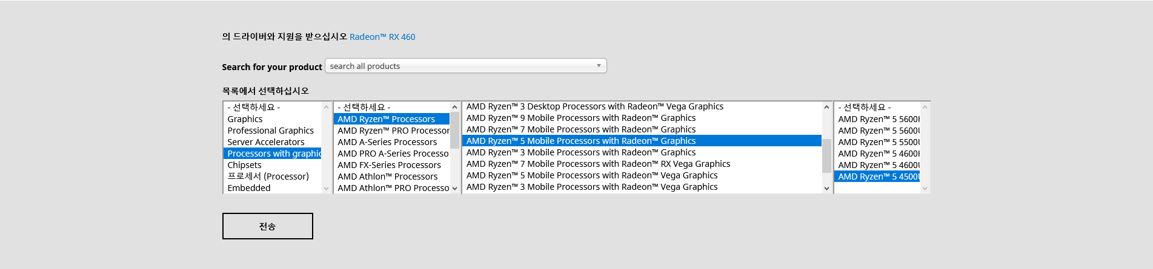Select the AMD Ryzen 5 5500U model
Image resolution: width=1153 pixels, height=269 pixels.
click(877, 142)
